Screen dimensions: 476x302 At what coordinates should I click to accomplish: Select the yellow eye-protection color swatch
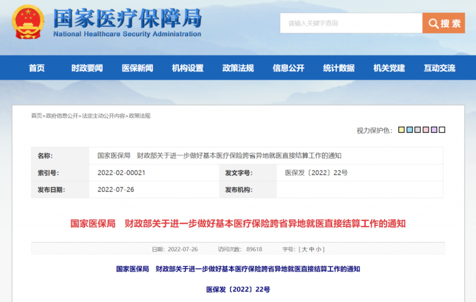point(401,130)
